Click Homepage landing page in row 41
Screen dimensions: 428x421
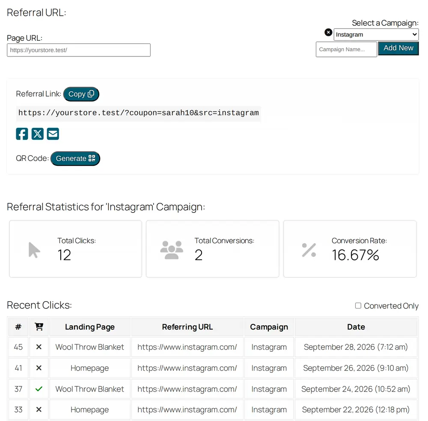[89, 368]
